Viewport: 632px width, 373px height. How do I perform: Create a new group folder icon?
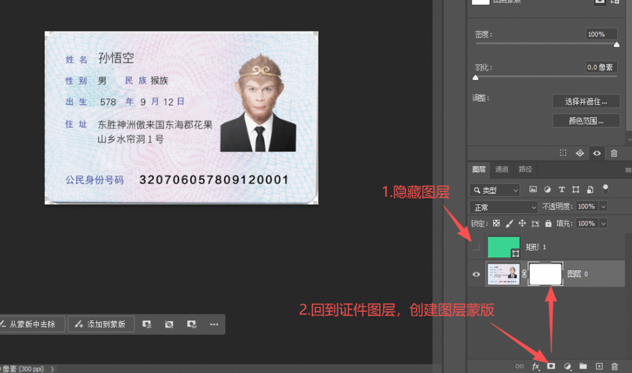583,366
